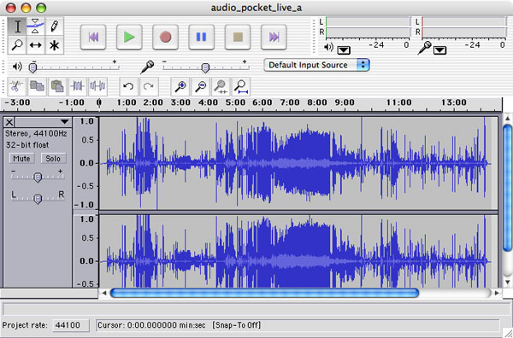Click the Zoom Out magnifier button
Screen dimensions: 513x338
[x=201, y=86]
